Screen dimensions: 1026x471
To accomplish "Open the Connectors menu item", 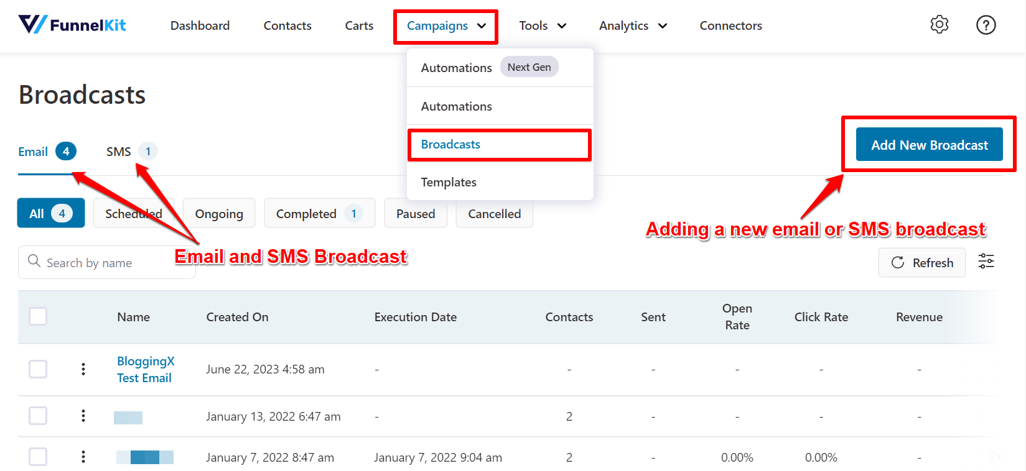I will tap(730, 25).
